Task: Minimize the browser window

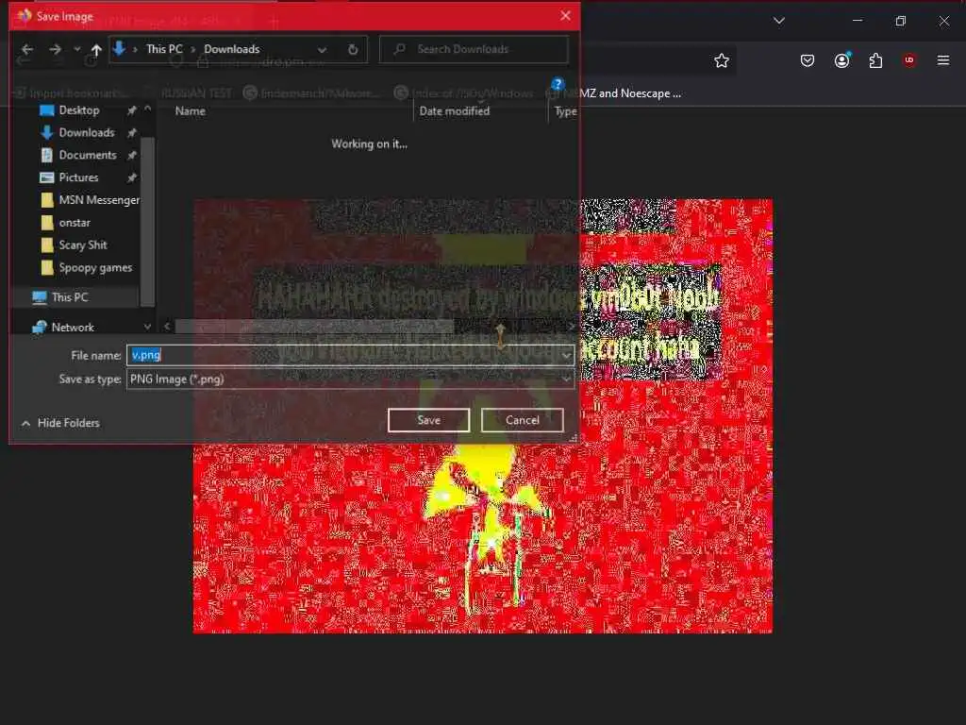Action: [x=857, y=21]
